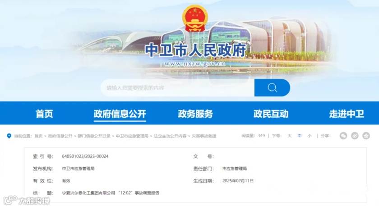
Task: Open the 政务服务 navigation tab
Action: point(195,114)
